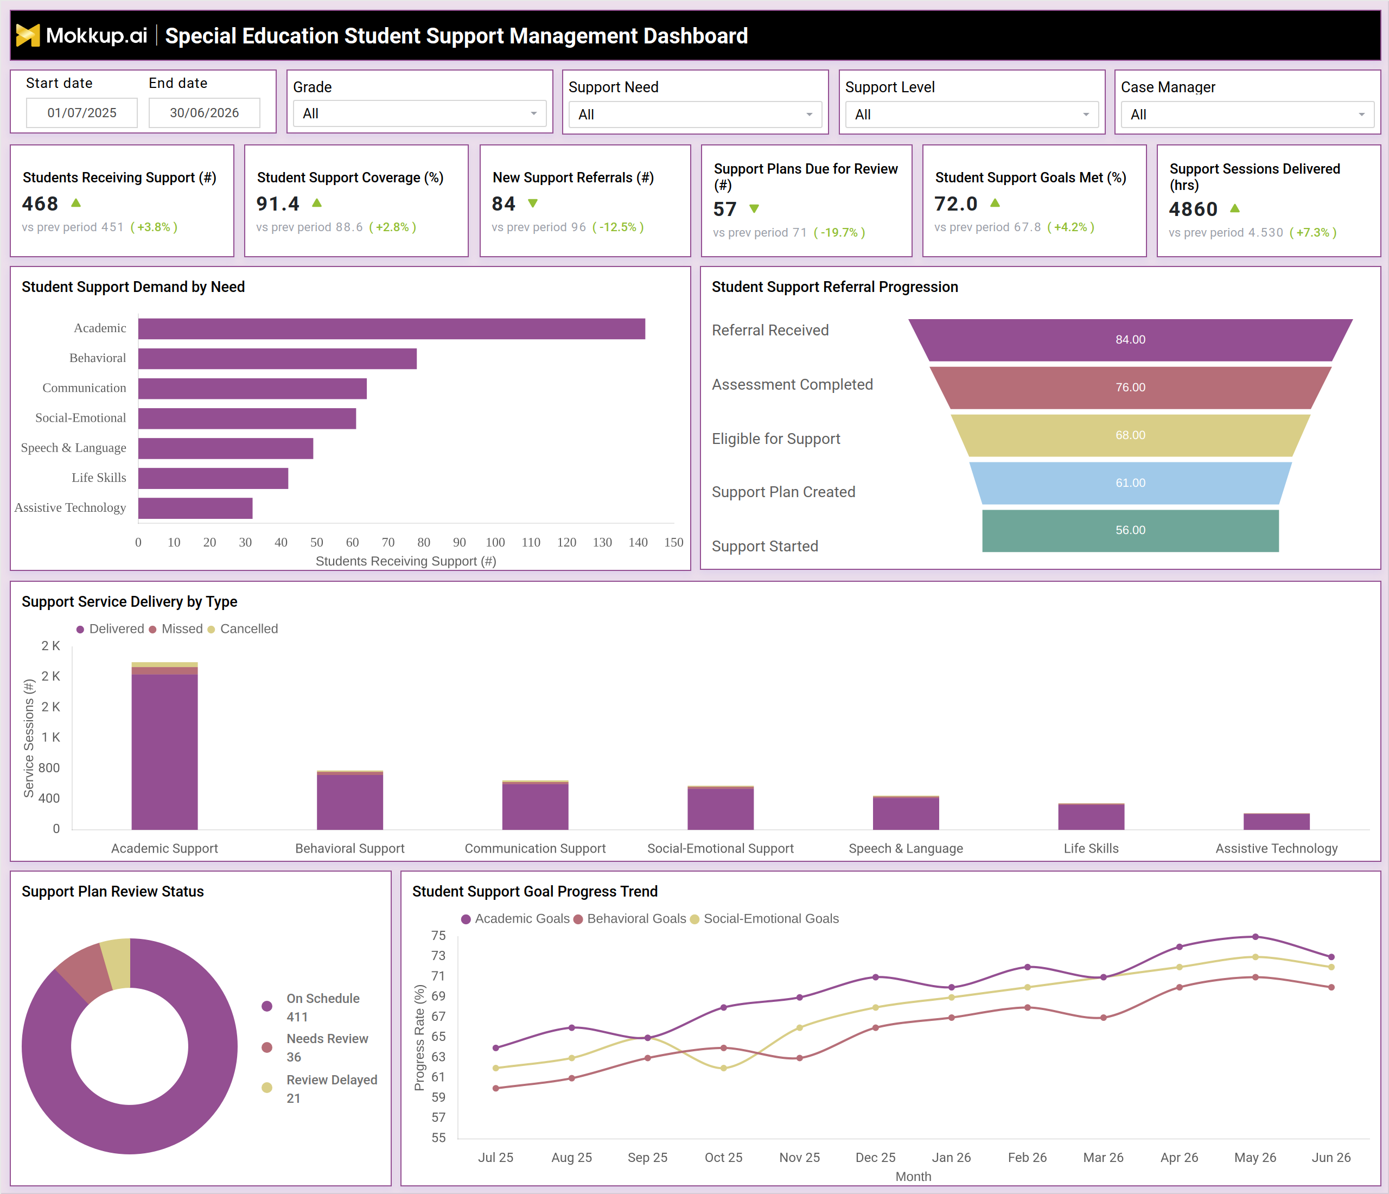Click the Support Plan Created funnel segment 61.00
Viewport: 1389px width, 1194px height.
(1130, 482)
